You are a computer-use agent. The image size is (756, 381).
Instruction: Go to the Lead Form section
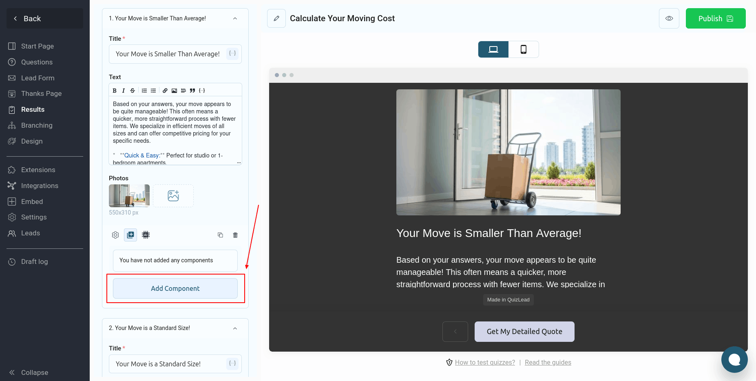(38, 78)
